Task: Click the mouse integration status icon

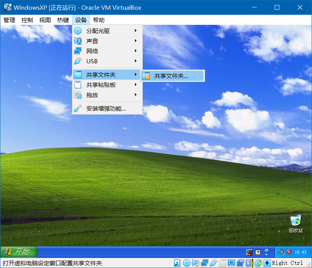Action: [x=258, y=263]
